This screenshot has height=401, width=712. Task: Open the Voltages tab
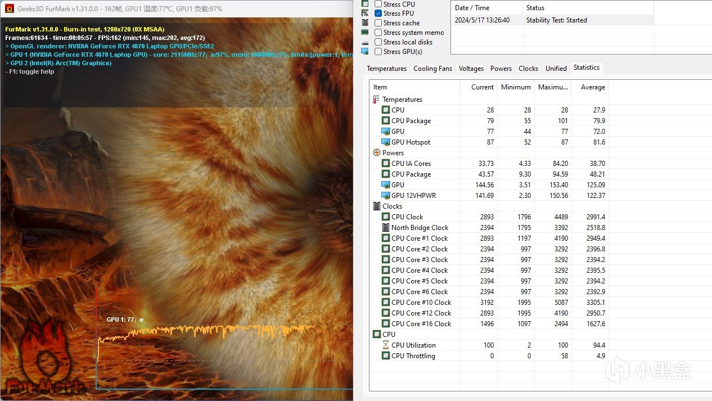pyautogui.click(x=471, y=69)
